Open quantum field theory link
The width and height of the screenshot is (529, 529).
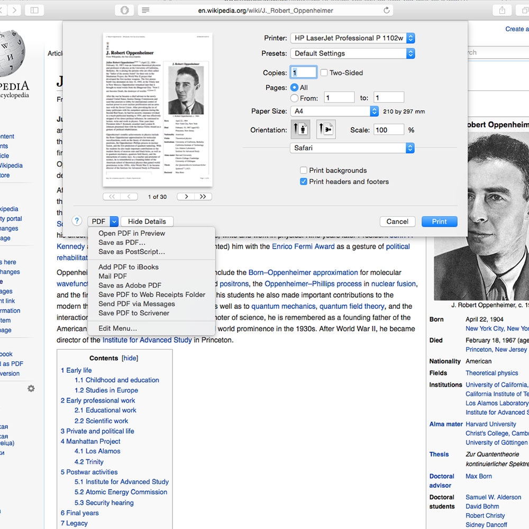(352, 306)
